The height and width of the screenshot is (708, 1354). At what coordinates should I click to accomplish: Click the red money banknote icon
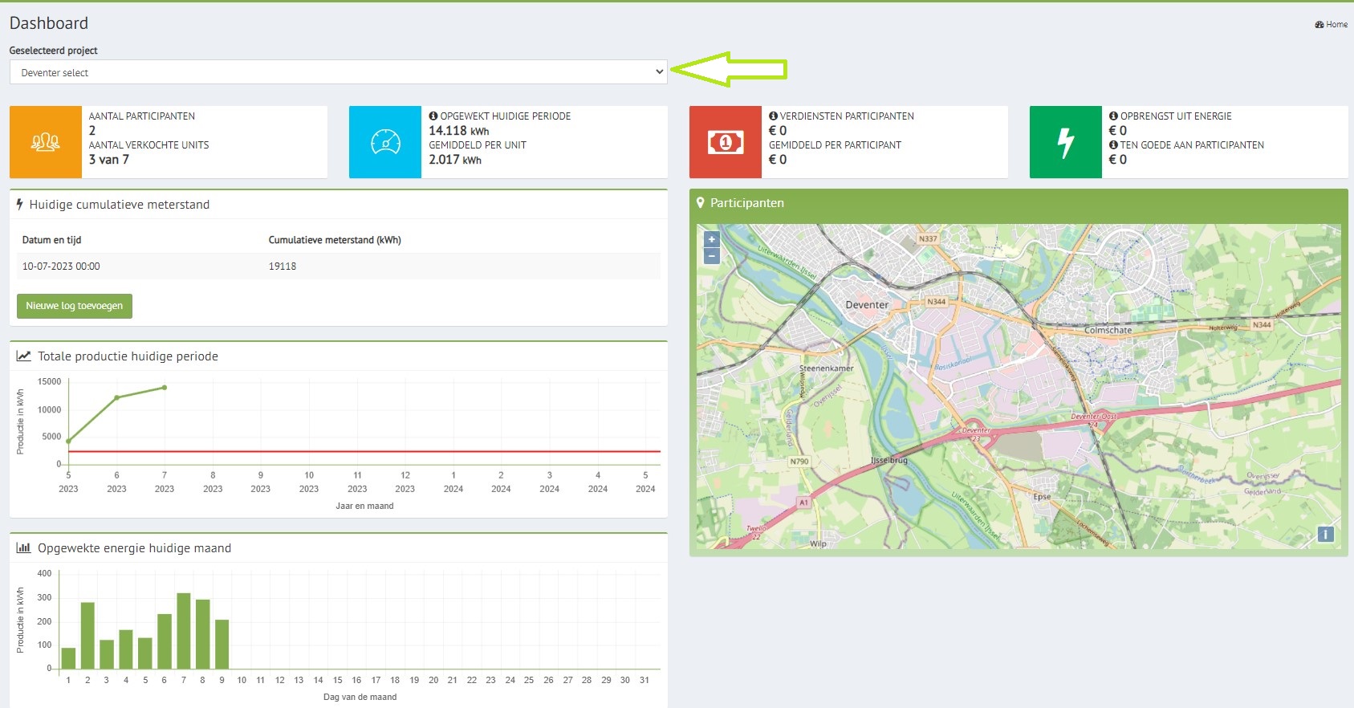tap(726, 142)
